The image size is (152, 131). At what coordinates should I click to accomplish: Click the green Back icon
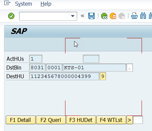(x=104, y=16)
